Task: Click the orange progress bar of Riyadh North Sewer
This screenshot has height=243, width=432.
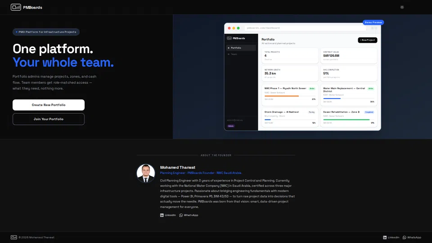Action: [x=282, y=96]
